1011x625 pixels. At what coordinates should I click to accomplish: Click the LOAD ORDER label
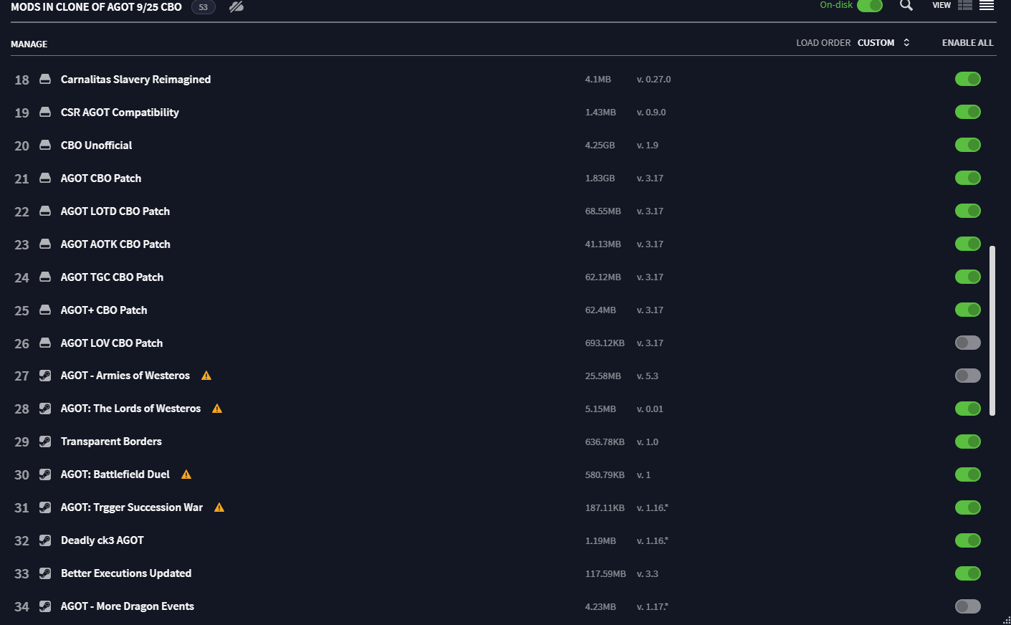(823, 43)
